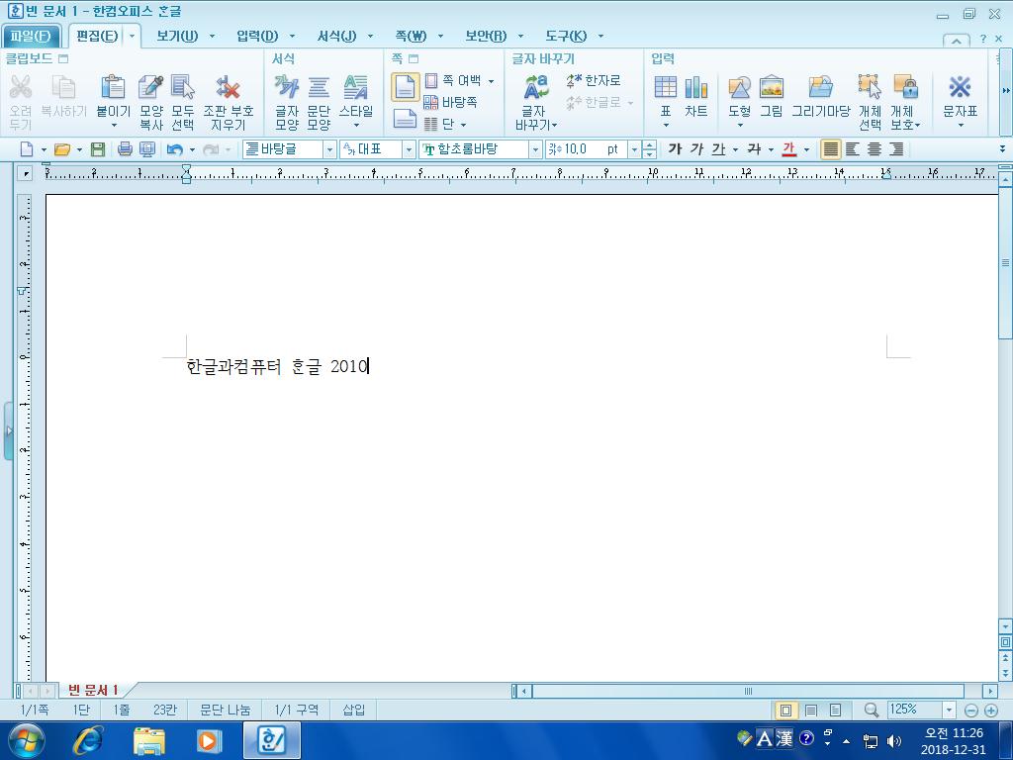Click the Select All (모두 선택) icon

[x=183, y=87]
